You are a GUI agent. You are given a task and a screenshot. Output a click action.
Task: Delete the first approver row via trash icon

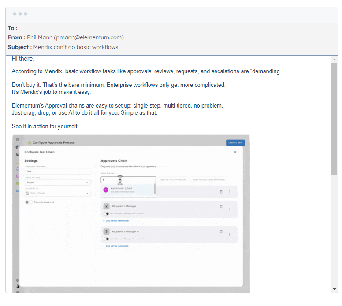click(x=221, y=192)
